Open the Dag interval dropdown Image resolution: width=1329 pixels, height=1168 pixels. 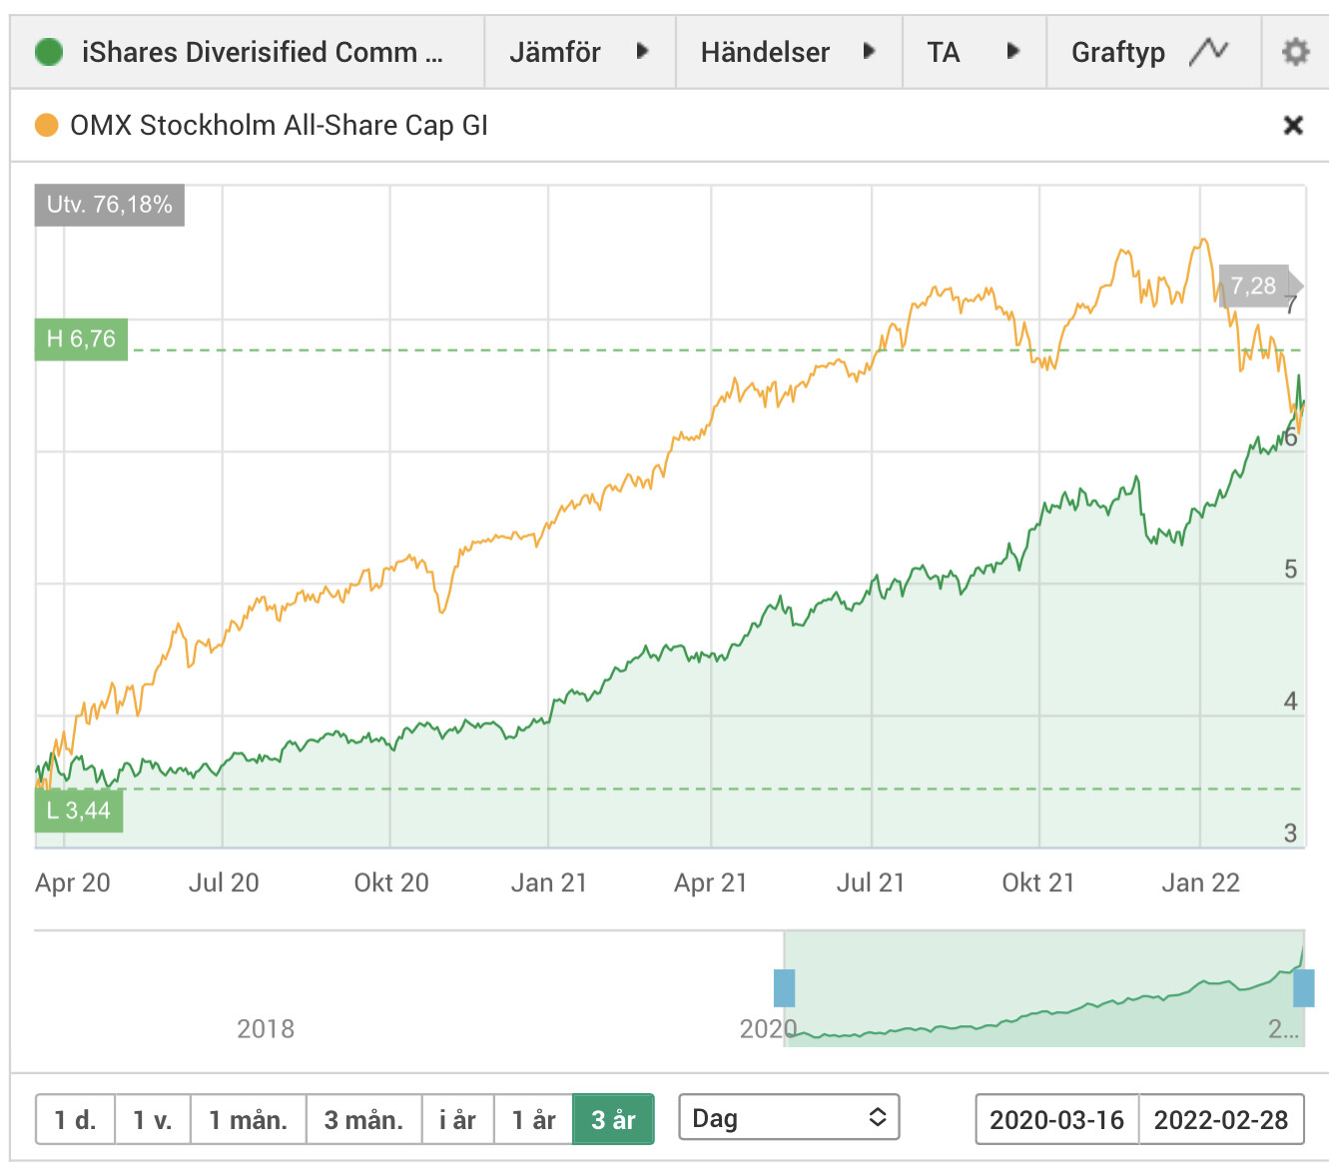click(789, 1118)
